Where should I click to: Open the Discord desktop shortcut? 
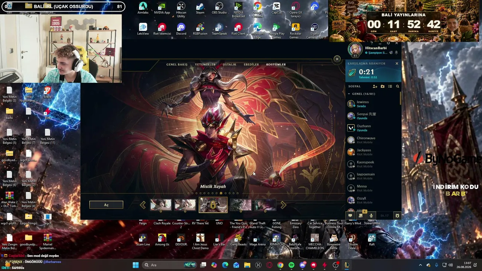[x=181, y=29]
